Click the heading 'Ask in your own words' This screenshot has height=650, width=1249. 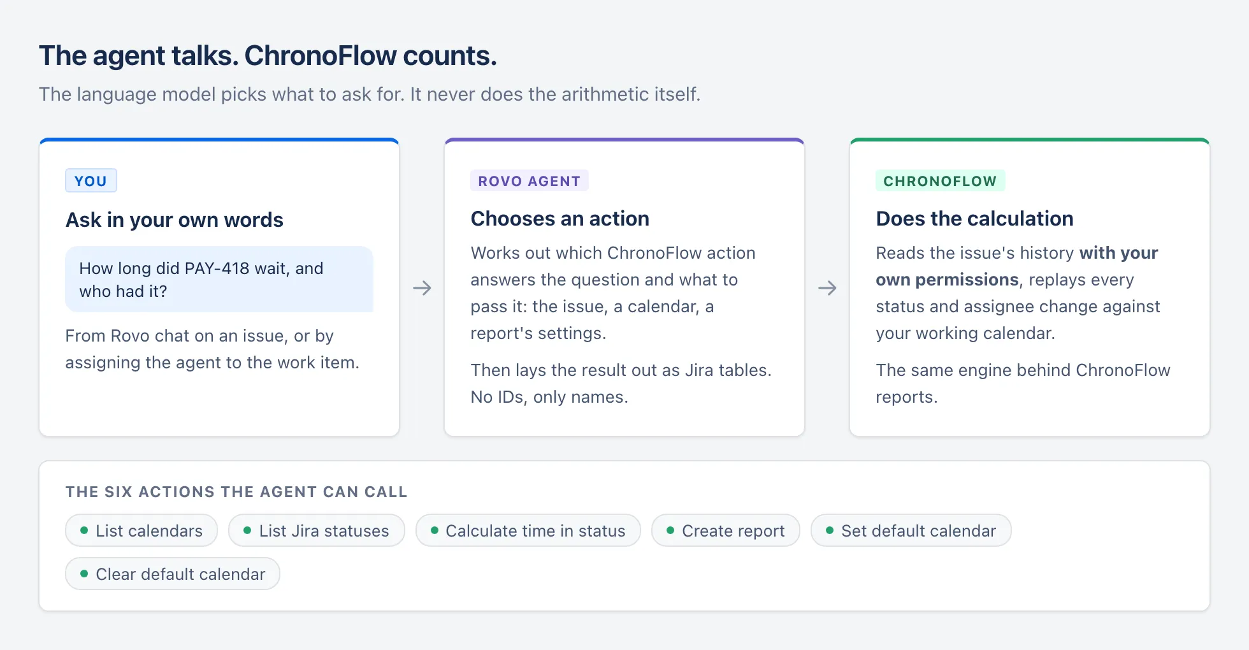tap(175, 220)
